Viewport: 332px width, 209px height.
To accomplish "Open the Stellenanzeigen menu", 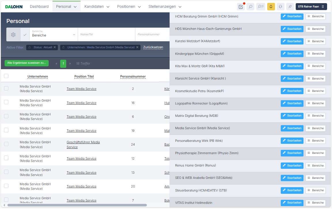I will pos(165,7).
